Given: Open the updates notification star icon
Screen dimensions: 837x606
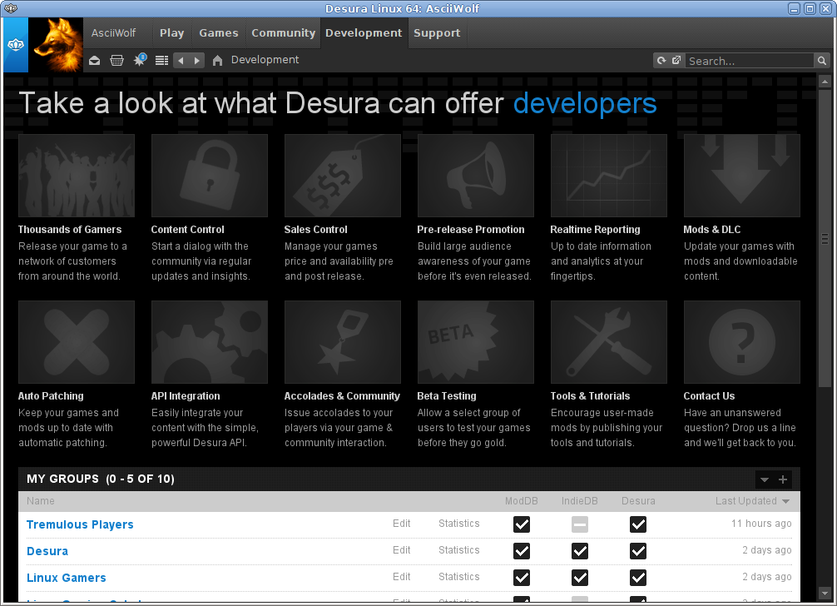Looking at the screenshot, I should pyautogui.click(x=140, y=60).
